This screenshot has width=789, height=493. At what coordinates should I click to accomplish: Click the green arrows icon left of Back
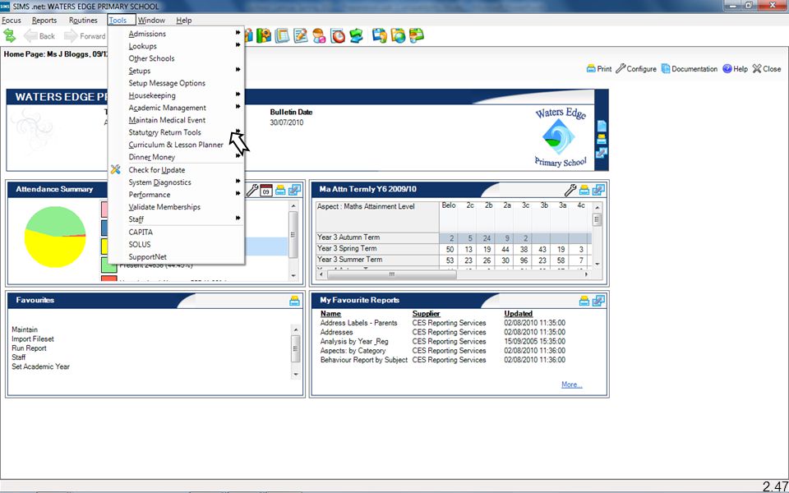coord(10,35)
